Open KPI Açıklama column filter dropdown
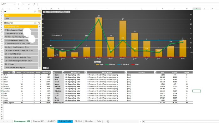219x123 pixels. 125,72
